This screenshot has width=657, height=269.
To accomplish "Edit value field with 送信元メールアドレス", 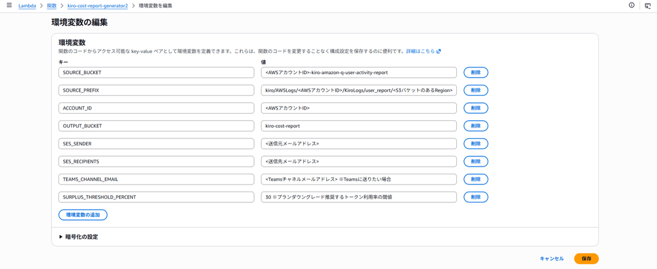I will point(359,144).
